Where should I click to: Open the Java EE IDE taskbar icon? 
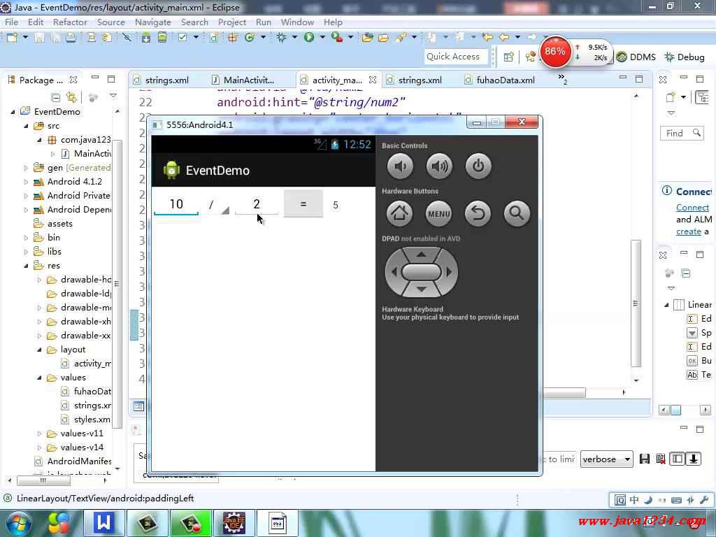[234, 523]
